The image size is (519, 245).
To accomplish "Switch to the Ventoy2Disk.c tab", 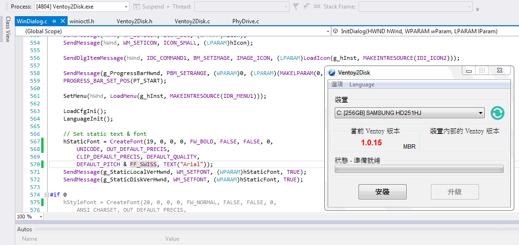I will click(x=192, y=21).
